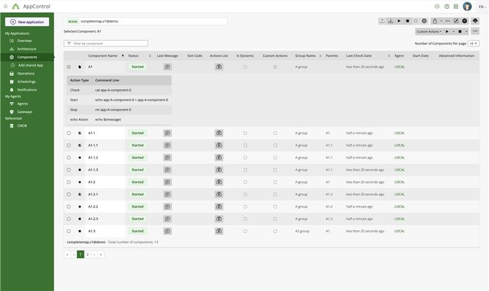View last message icon for A1.2.3
The width and height of the screenshot is (489, 291).
(x=167, y=219)
